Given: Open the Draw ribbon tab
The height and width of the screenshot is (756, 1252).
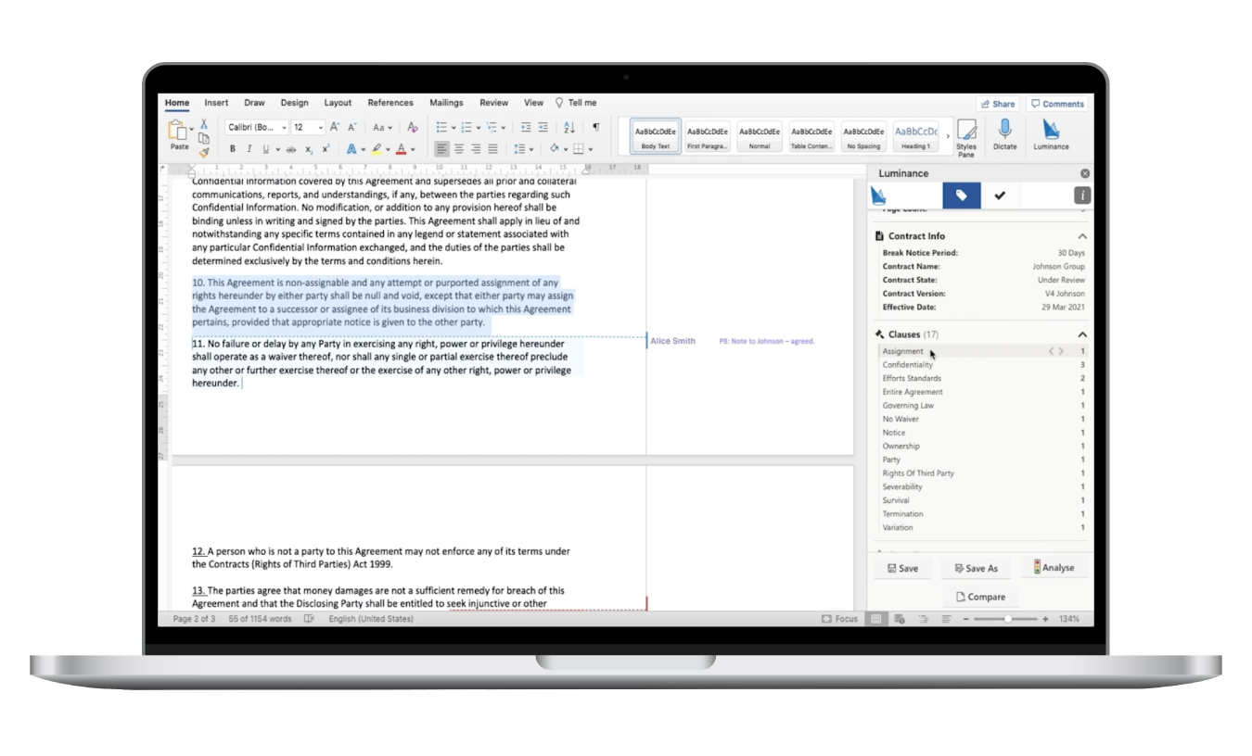Looking at the screenshot, I should (x=254, y=103).
